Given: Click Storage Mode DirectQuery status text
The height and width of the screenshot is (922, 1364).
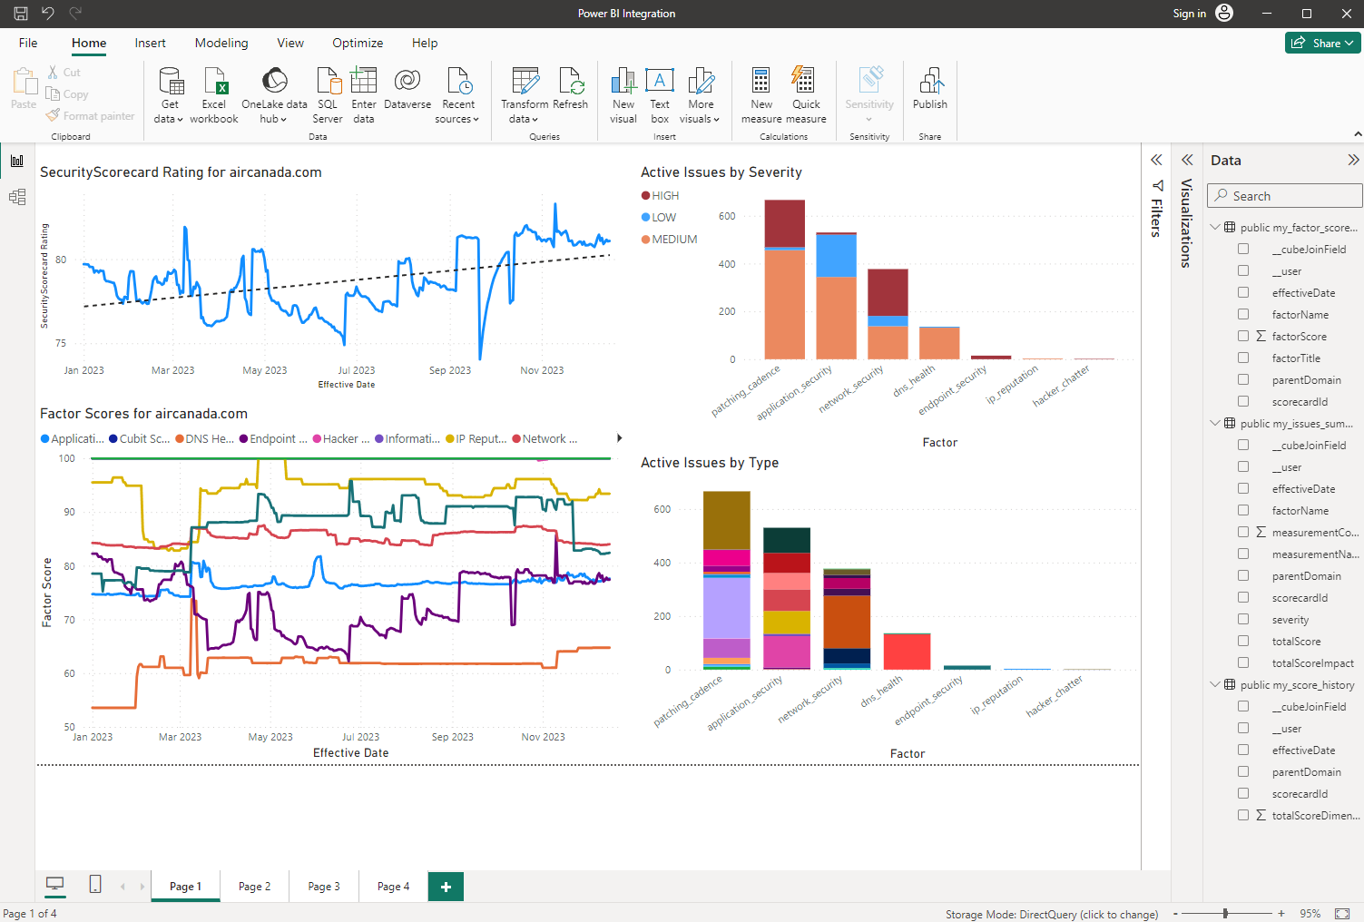Looking at the screenshot, I should (x=1052, y=914).
